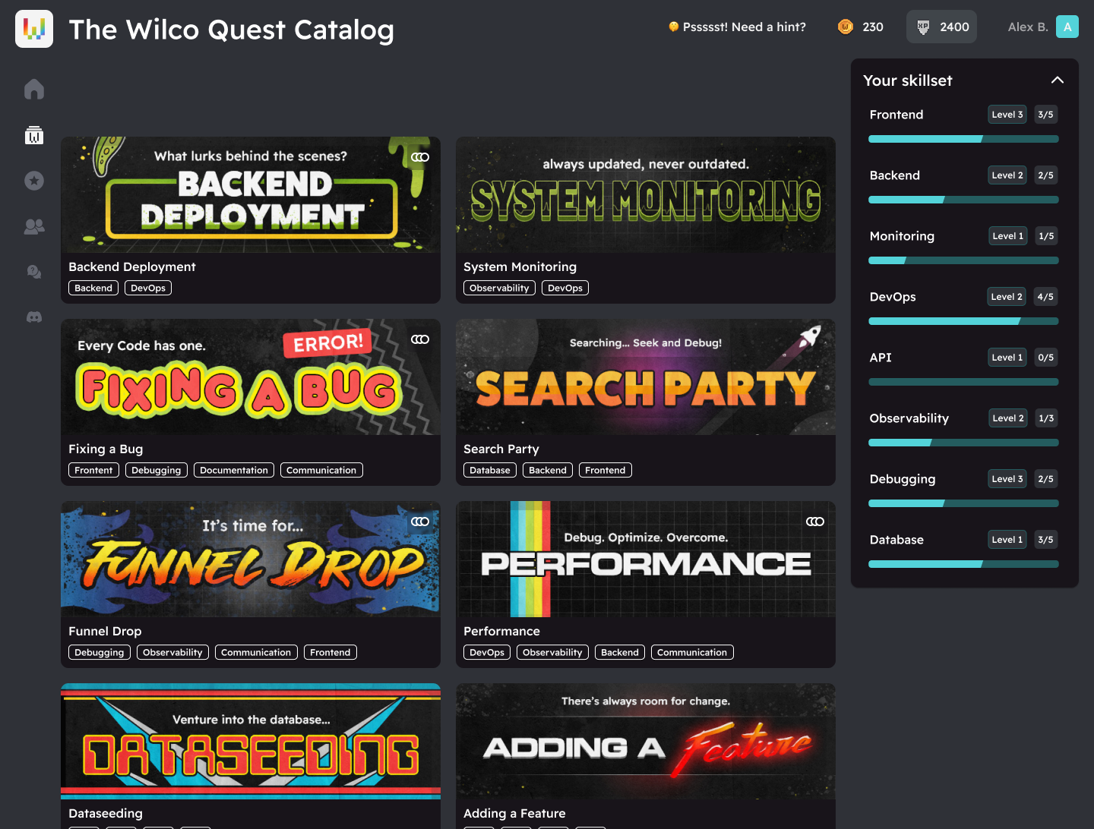Click the DevOps '4/5' badge
Screen dimensions: 1094x829
[1045, 297]
